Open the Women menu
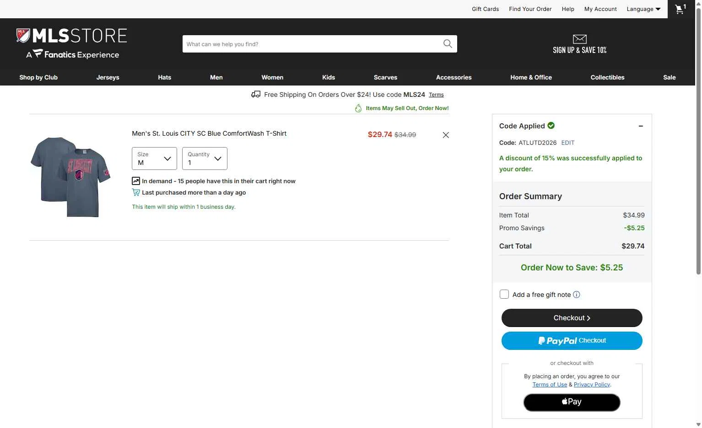 tap(272, 77)
